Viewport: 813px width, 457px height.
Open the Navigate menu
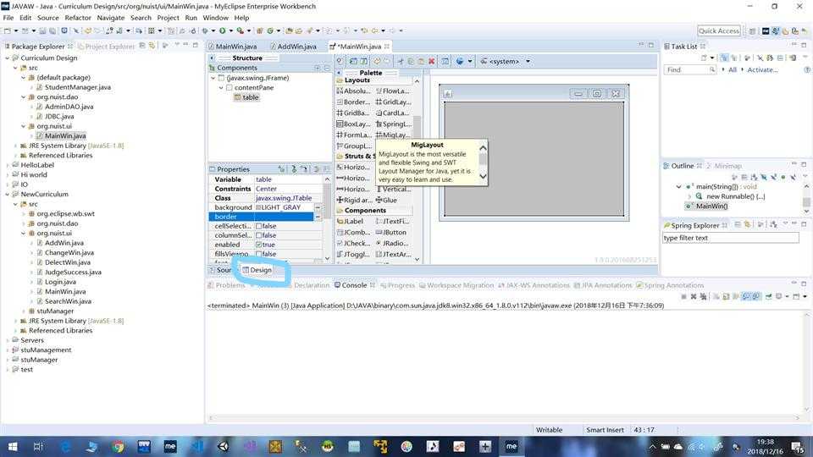110,18
